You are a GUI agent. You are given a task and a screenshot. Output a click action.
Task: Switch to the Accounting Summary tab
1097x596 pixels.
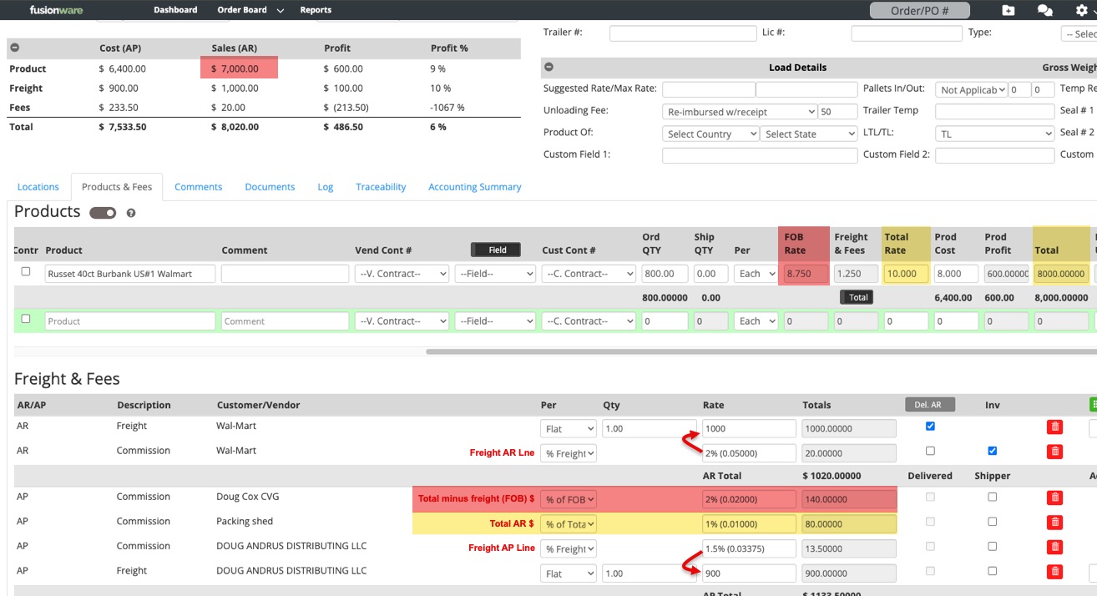coord(474,187)
